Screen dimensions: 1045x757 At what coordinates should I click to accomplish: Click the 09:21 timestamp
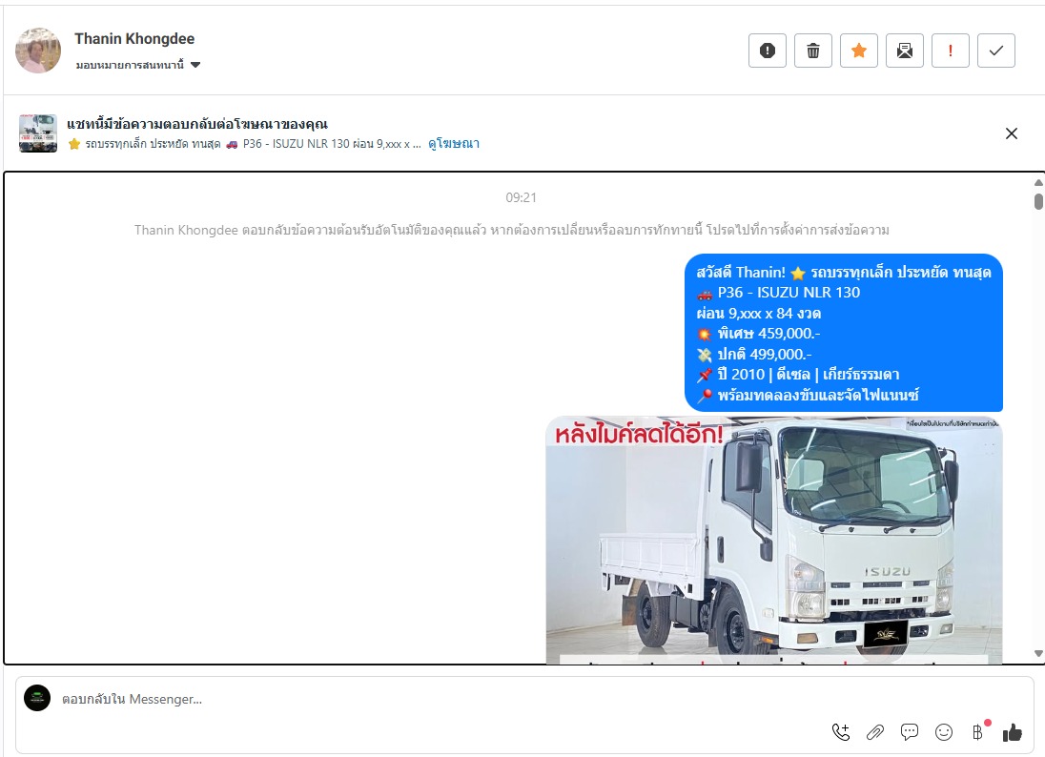[x=522, y=197]
